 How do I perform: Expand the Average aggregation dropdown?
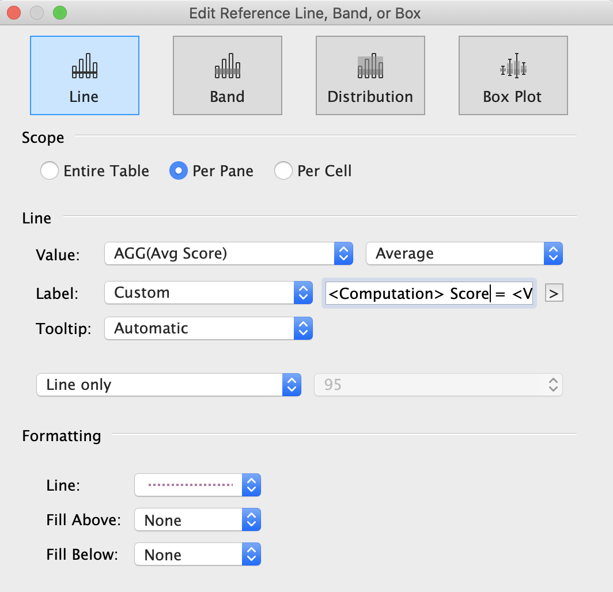click(x=464, y=253)
